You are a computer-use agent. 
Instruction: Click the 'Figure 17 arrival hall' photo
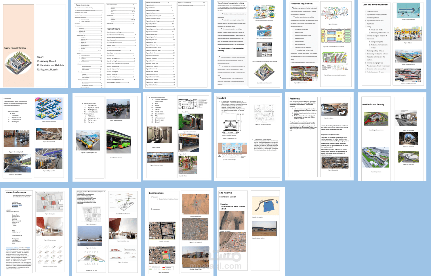click(x=17, y=163)
